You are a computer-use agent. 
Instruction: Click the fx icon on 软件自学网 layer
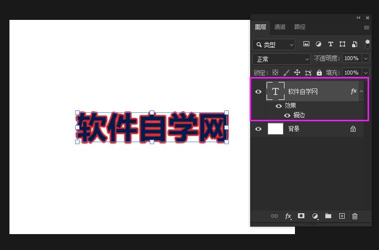pos(354,91)
